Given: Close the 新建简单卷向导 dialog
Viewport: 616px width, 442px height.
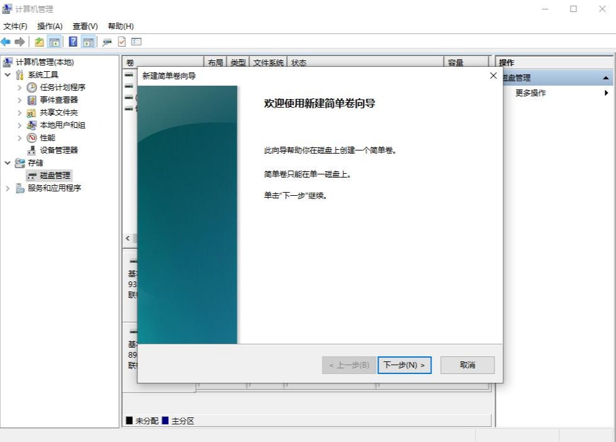Looking at the screenshot, I should coord(493,76).
